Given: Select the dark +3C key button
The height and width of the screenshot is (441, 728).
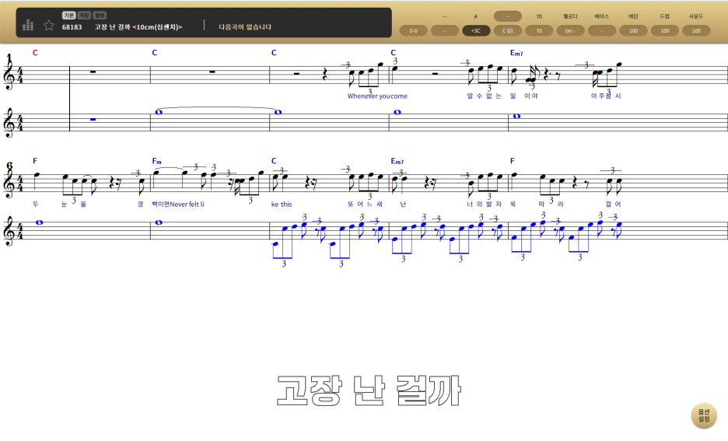Looking at the screenshot, I should (x=476, y=30).
